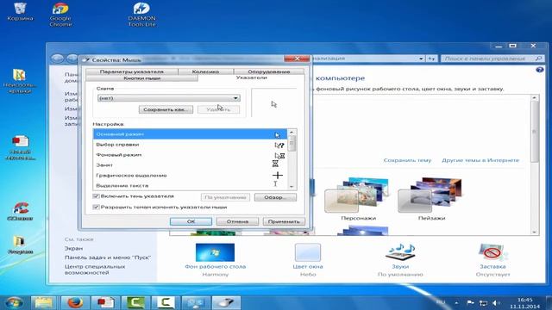Click the back navigation arrow in Control Panel

pos(58,59)
